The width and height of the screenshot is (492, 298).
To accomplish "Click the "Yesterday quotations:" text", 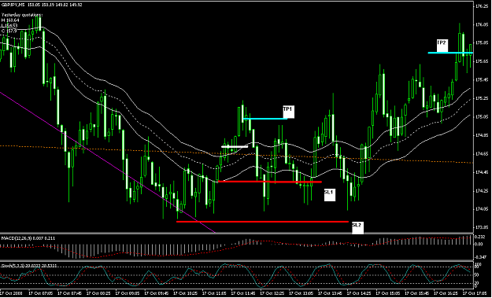I will 22,15.
